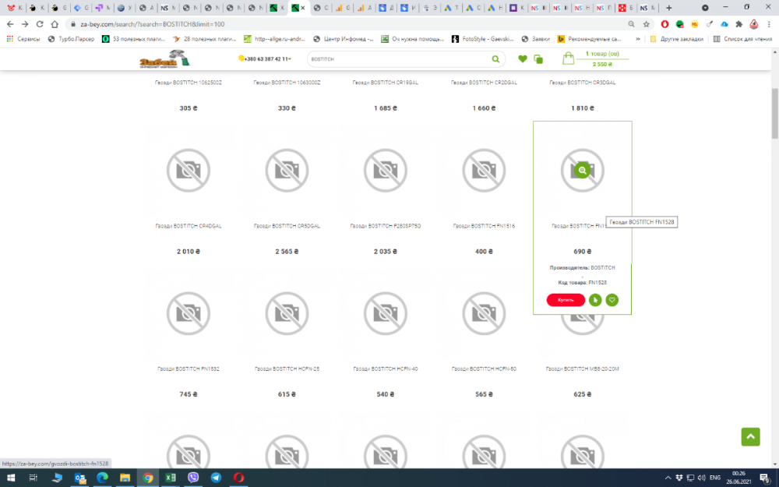Open product Гвозди BOSTITCH F280SP750
This screenshot has width=779, height=487.
tap(385, 226)
